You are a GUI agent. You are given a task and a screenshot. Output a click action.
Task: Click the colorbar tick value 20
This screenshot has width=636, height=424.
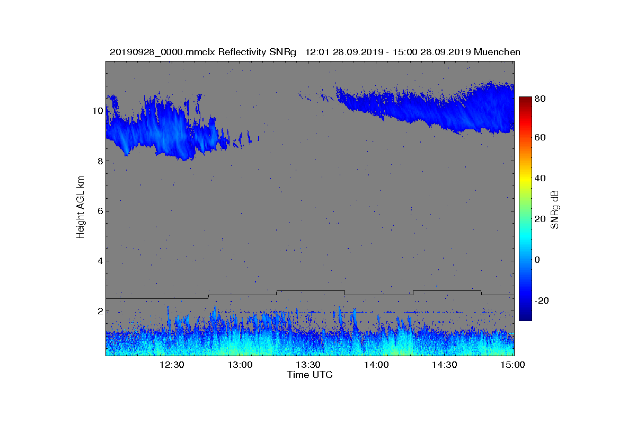541,219
